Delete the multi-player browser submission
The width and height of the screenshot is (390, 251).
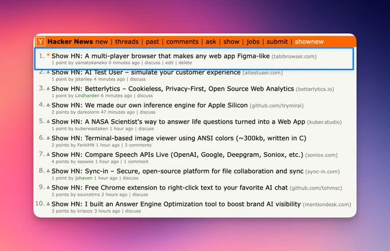[185, 62]
